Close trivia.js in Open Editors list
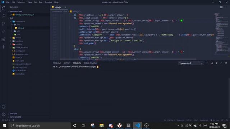Image resolution: width=230 pixels, height=129 pixels. pyautogui.click(x=11, y=15)
